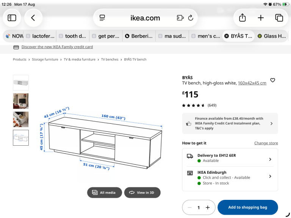Show the tab overview

pyautogui.click(x=279, y=18)
